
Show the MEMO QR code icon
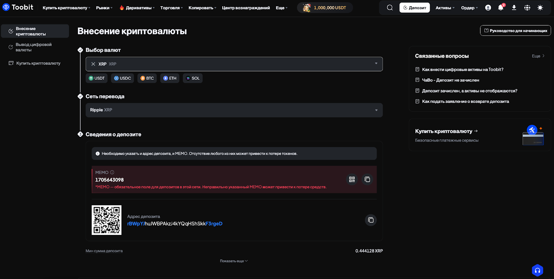coord(352,179)
